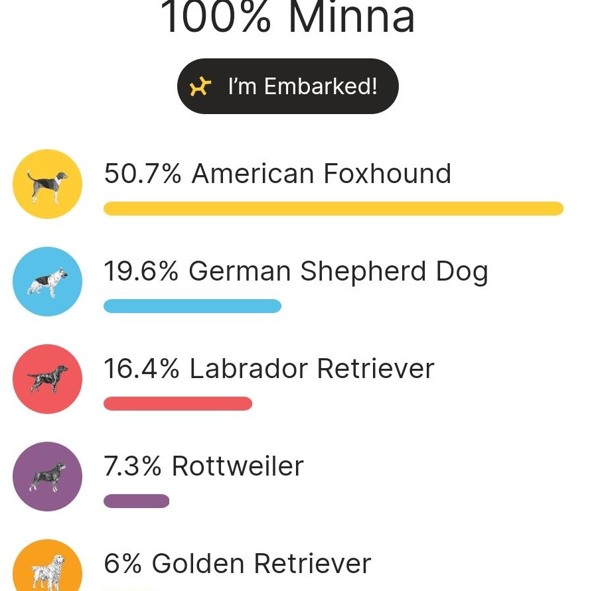This screenshot has width=592, height=591.
Task: Click the "100% Minna" heading
Action: [287, 19]
